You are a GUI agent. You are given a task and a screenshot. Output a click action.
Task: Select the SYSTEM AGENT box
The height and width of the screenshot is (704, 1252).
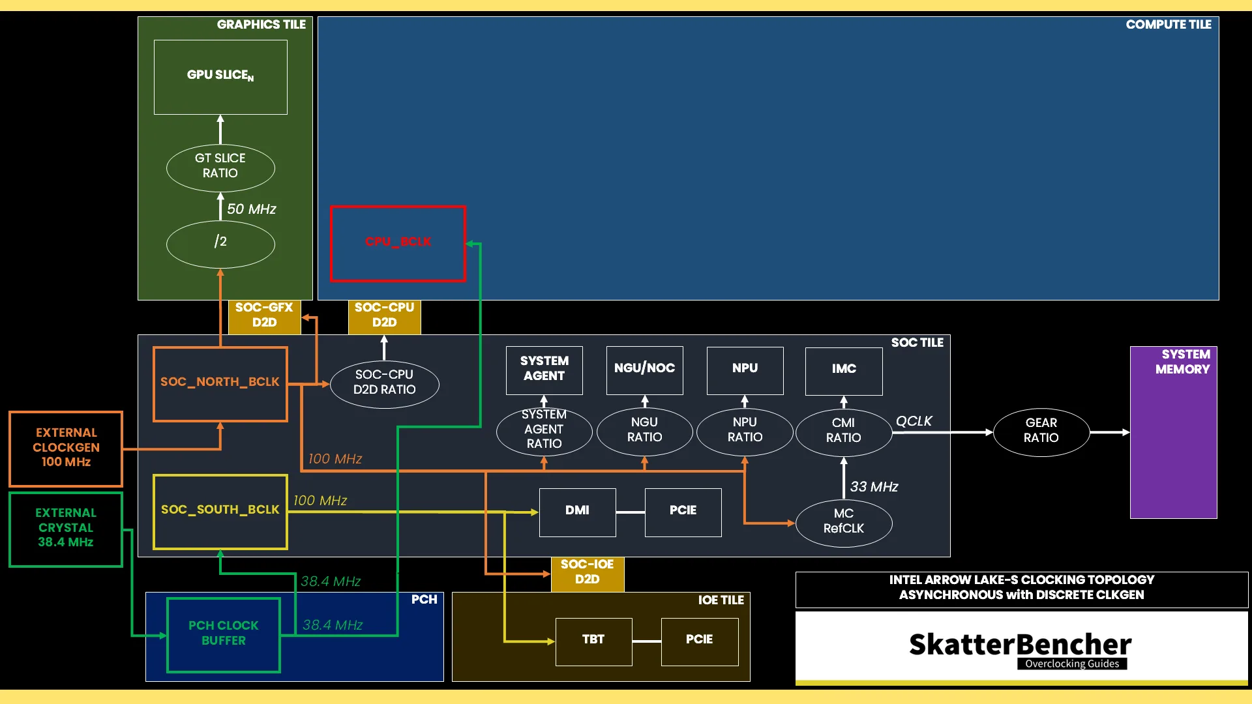(x=544, y=370)
